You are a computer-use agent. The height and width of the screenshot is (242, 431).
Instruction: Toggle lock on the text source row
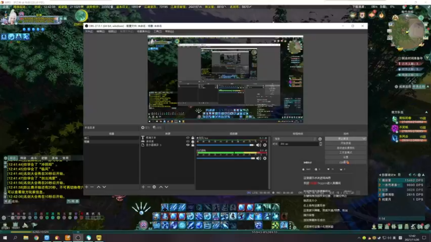pos(193,138)
